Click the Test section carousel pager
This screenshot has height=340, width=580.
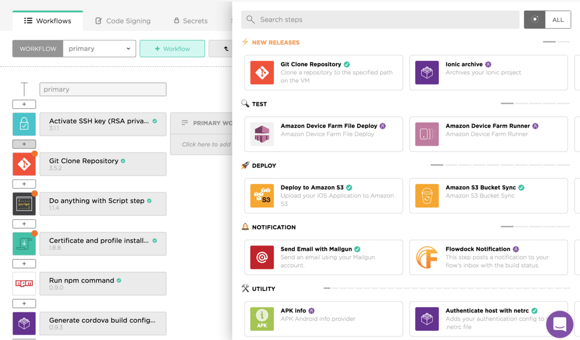click(535, 103)
